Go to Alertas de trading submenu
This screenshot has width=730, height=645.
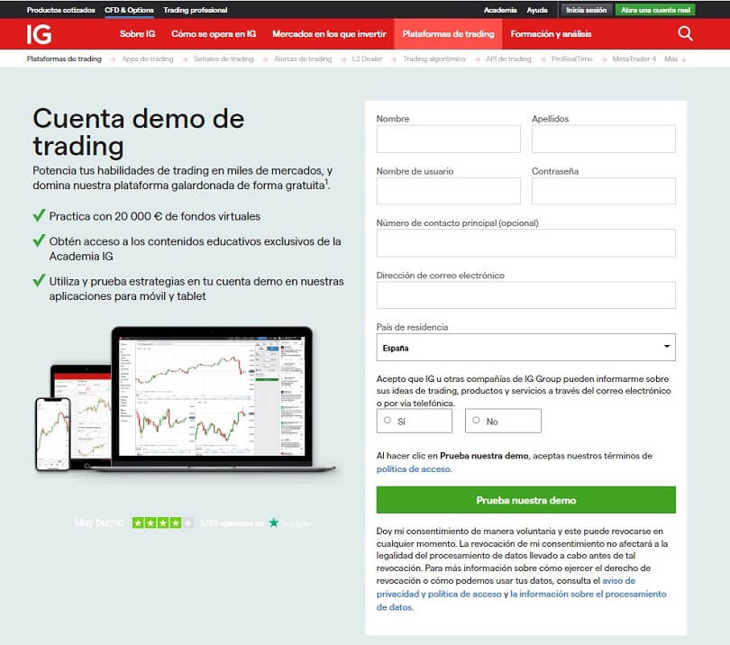pyautogui.click(x=303, y=59)
